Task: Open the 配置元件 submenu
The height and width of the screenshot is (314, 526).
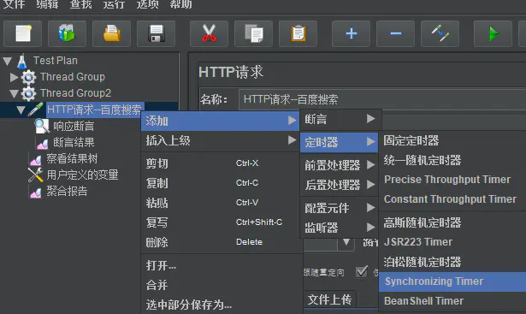Action: point(340,208)
